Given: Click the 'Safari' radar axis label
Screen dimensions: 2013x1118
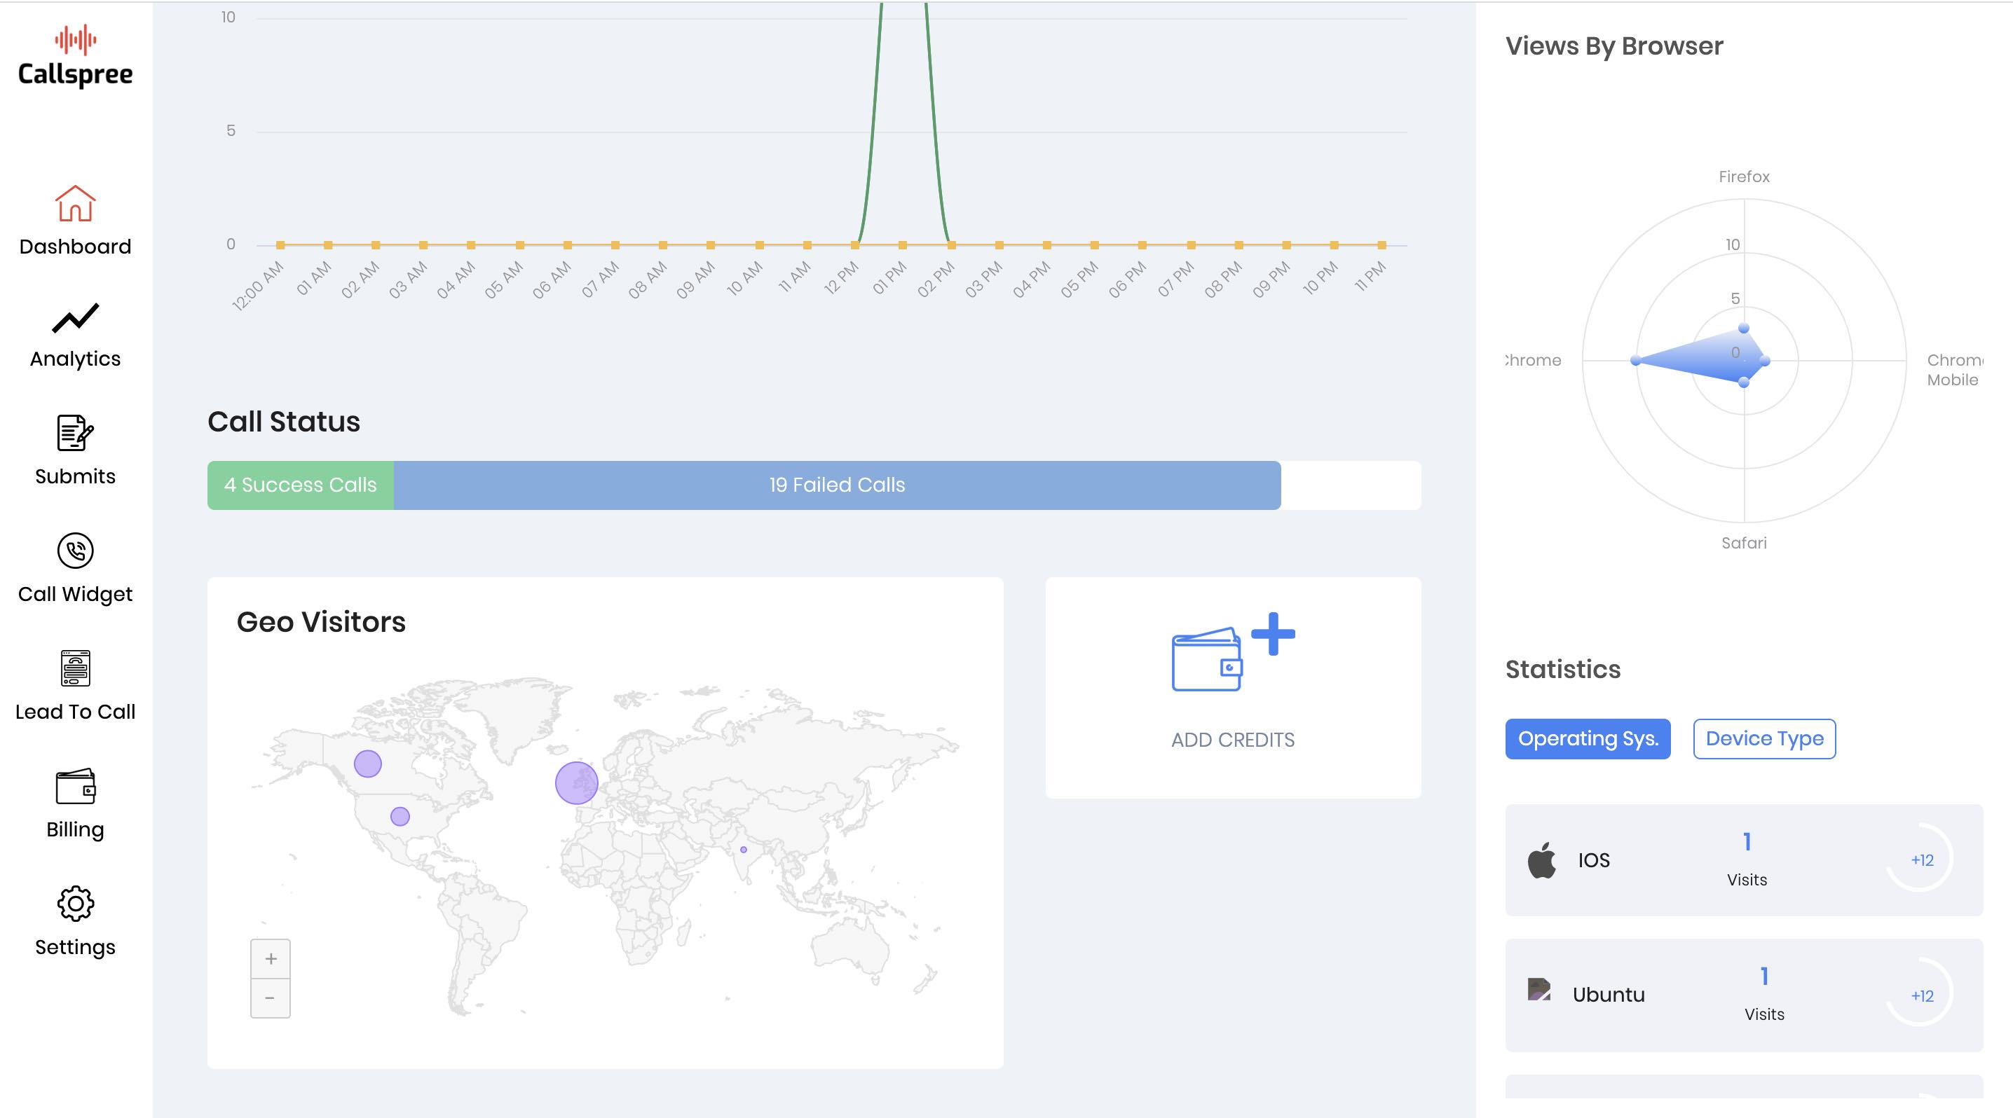Looking at the screenshot, I should (1743, 543).
